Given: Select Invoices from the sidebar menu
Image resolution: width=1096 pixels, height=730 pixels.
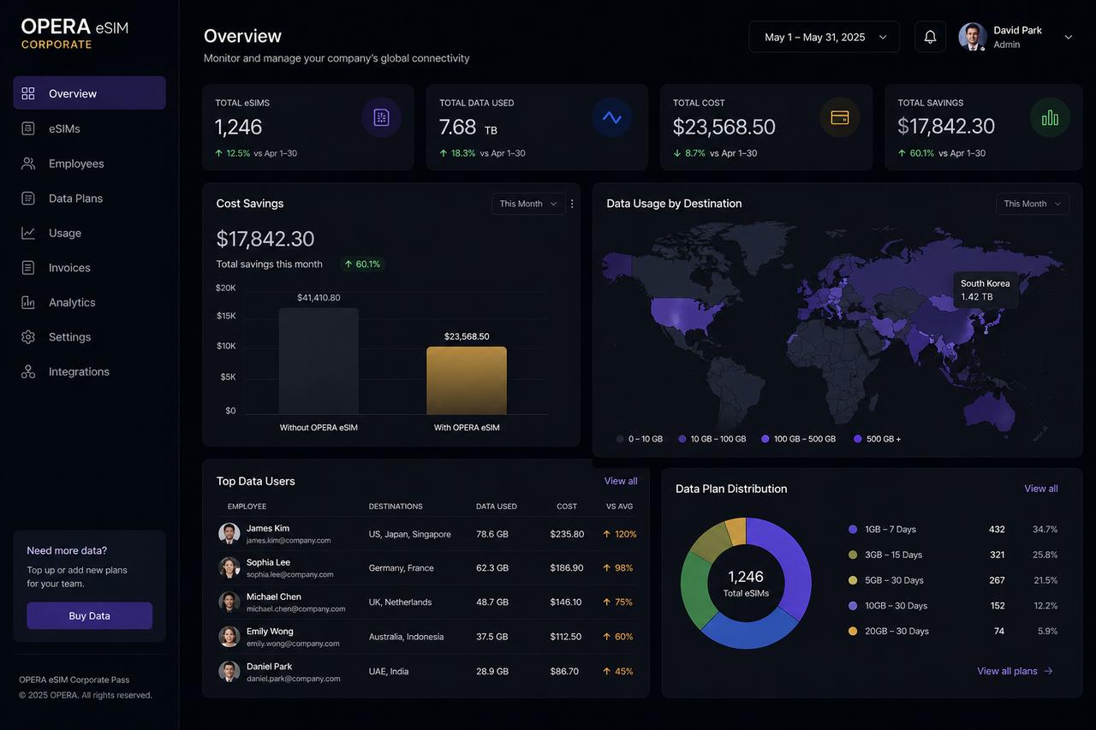Looking at the screenshot, I should (28, 267).
